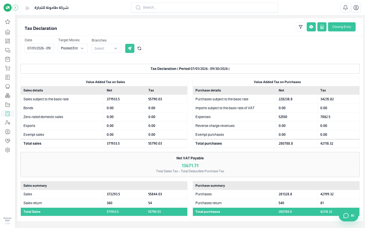The width and height of the screenshot is (365, 228).
Task: Open the chef hat icon in sidebar
Action: tap(8, 86)
